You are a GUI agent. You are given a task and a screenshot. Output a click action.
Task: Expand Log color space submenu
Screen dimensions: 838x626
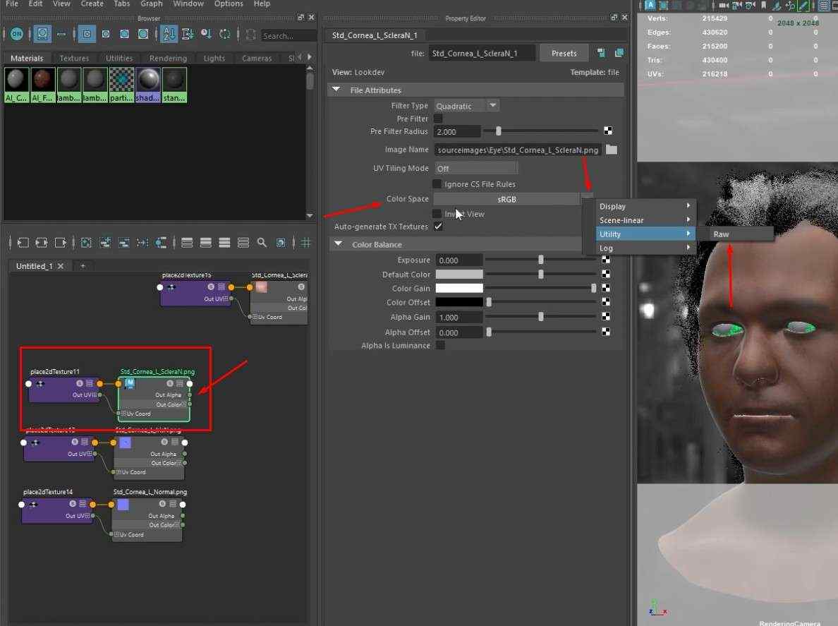point(645,248)
